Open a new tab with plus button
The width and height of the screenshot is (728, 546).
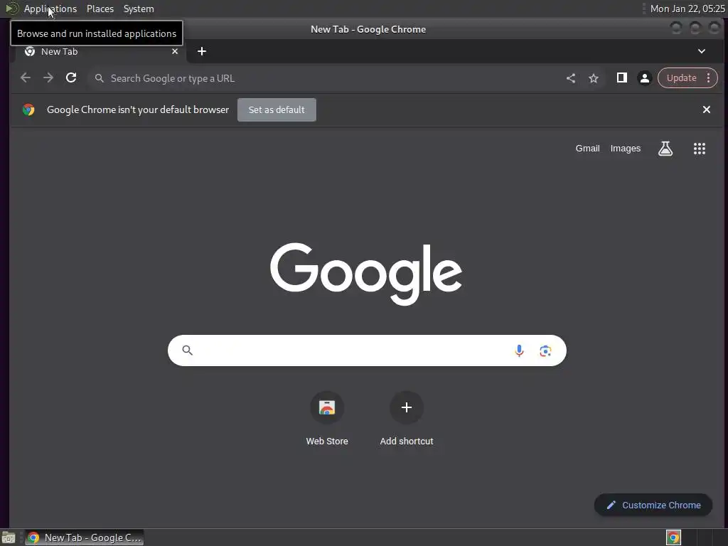[x=201, y=51]
